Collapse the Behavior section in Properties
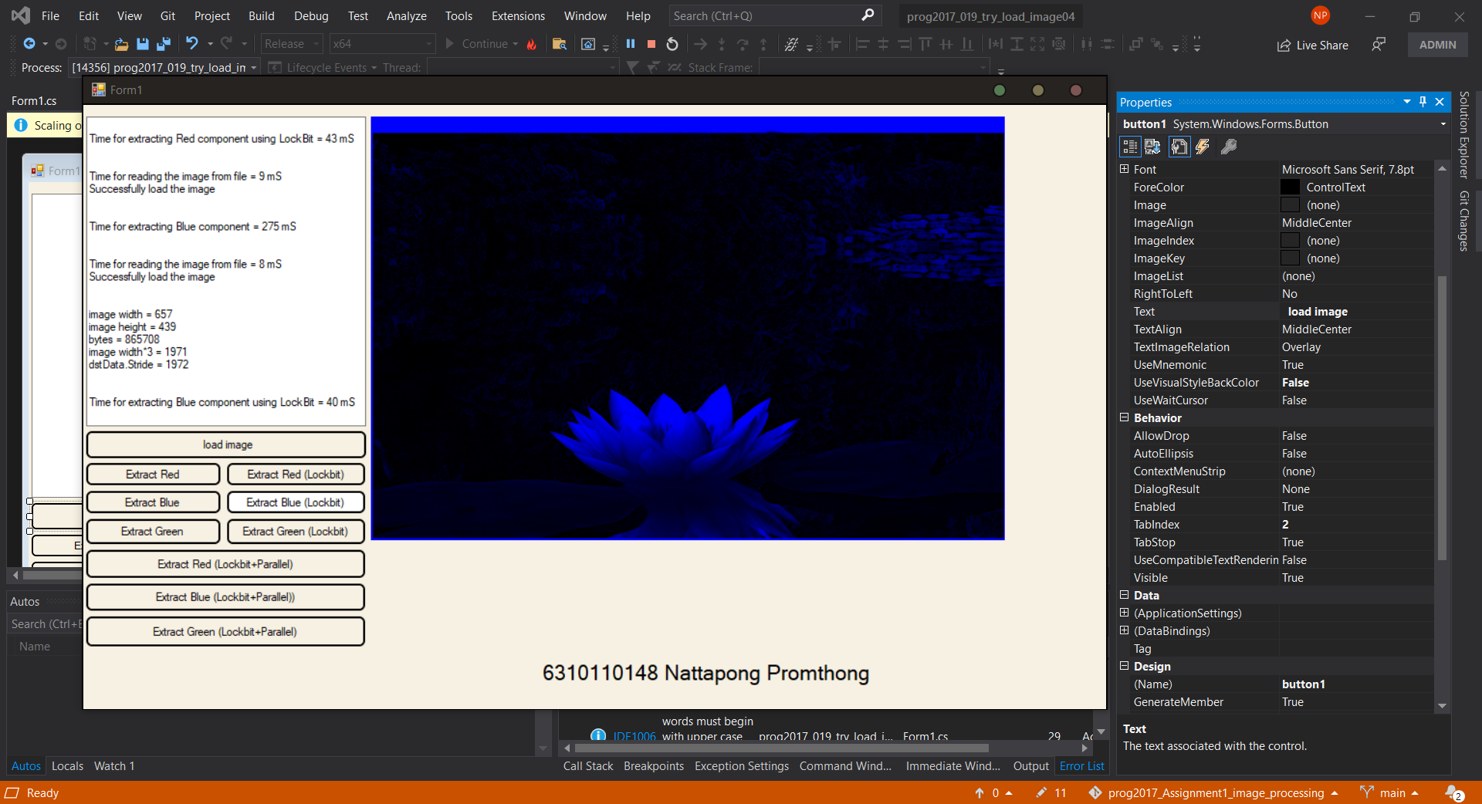The width and height of the screenshot is (1482, 804). (1124, 417)
